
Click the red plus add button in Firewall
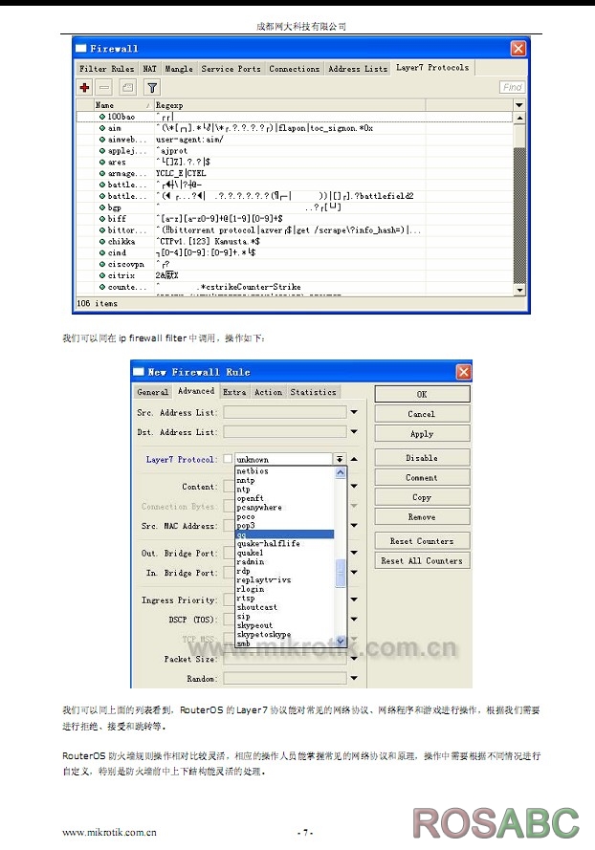pyautogui.click(x=84, y=87)
